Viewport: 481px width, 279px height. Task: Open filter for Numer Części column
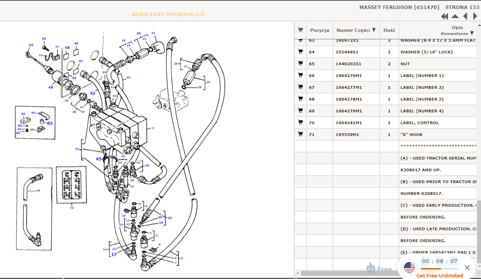click(x=374, y=30)
